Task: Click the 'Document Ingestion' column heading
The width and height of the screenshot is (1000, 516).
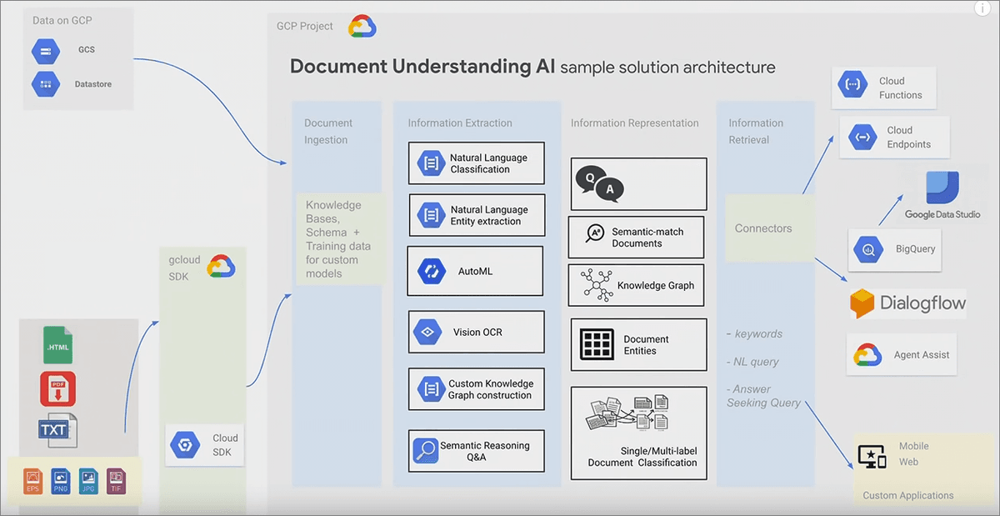Action: pyautogui.click(x=328, y=132)
